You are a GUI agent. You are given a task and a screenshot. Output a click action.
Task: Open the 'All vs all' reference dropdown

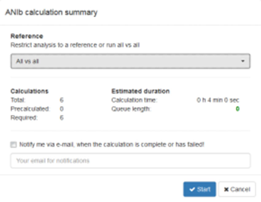click(130, 61)
